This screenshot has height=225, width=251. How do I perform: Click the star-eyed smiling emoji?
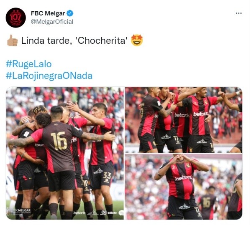pos(137,40)
